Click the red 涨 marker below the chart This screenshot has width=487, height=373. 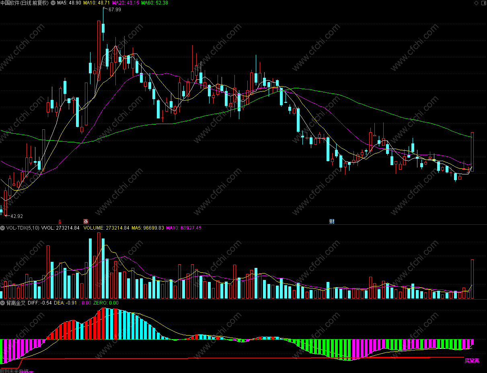point(85,221)
